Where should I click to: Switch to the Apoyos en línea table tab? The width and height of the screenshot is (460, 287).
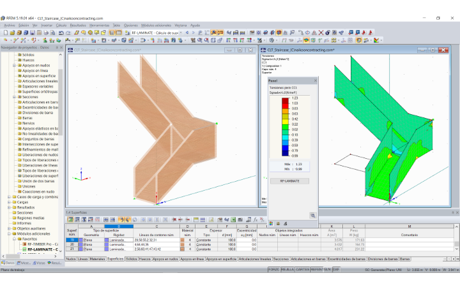click(x=192, y=259)
